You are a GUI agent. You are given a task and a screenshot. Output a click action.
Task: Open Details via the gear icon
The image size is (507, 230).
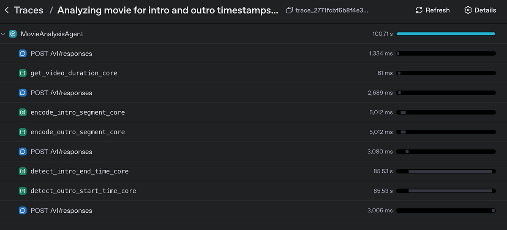(x=468, y=10)
